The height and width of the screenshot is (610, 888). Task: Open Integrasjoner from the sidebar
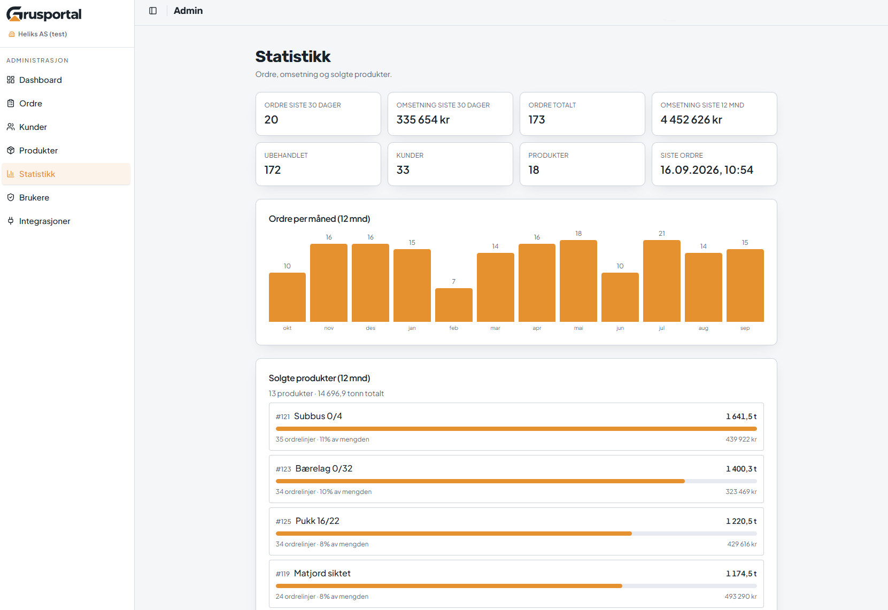click(66, 221)
